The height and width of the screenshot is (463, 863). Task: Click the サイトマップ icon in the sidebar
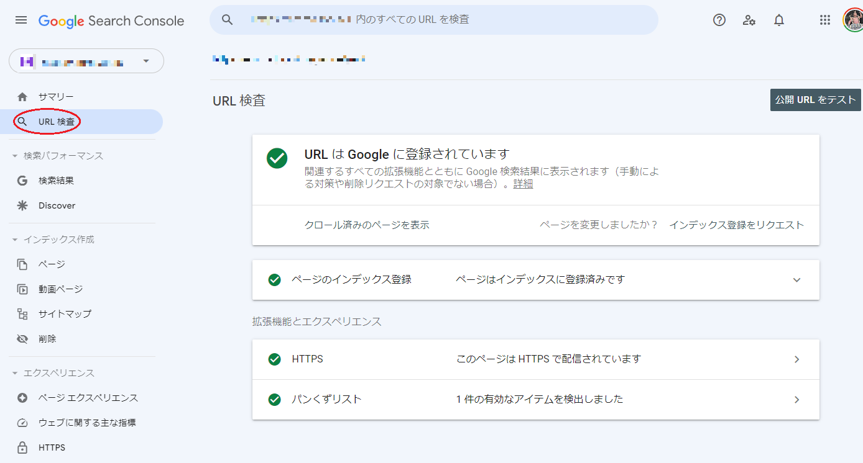(22, 314)
